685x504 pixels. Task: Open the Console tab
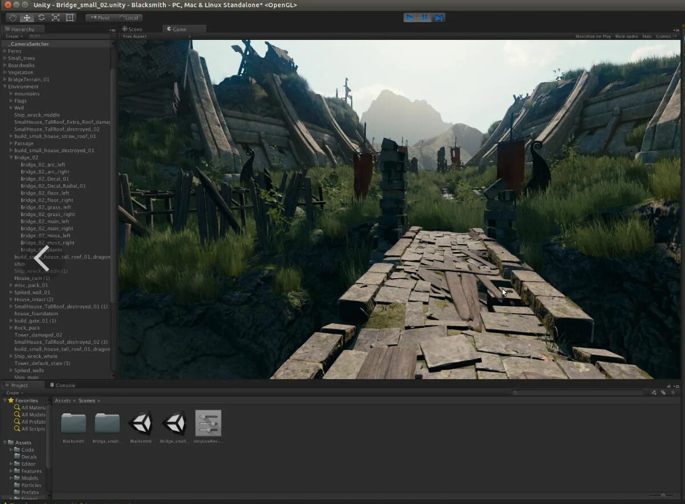click(x=63, y=385)
